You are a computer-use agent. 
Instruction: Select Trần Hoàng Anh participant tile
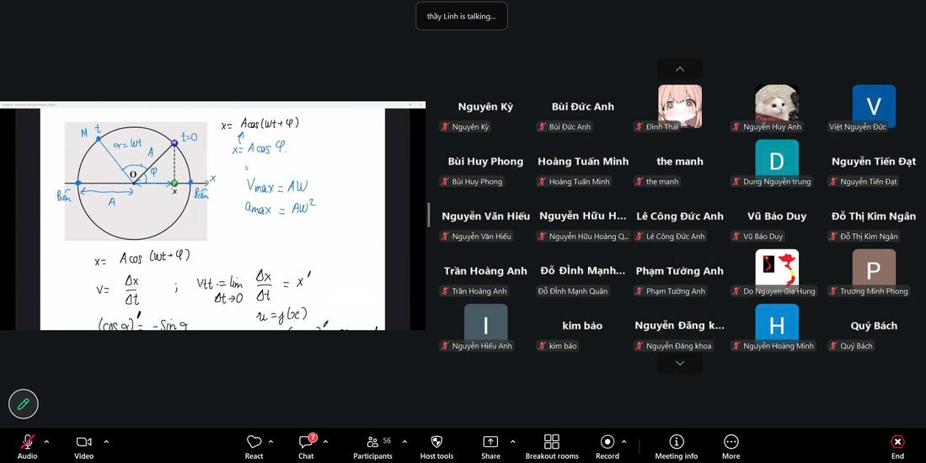click(x=485, y=272)
